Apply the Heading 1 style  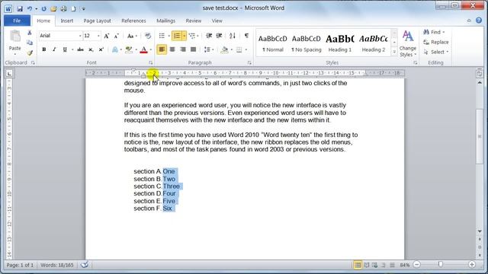pyautogui.click(x=340, y=43)
